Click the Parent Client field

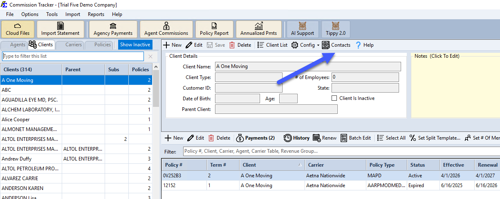(276, 109)
